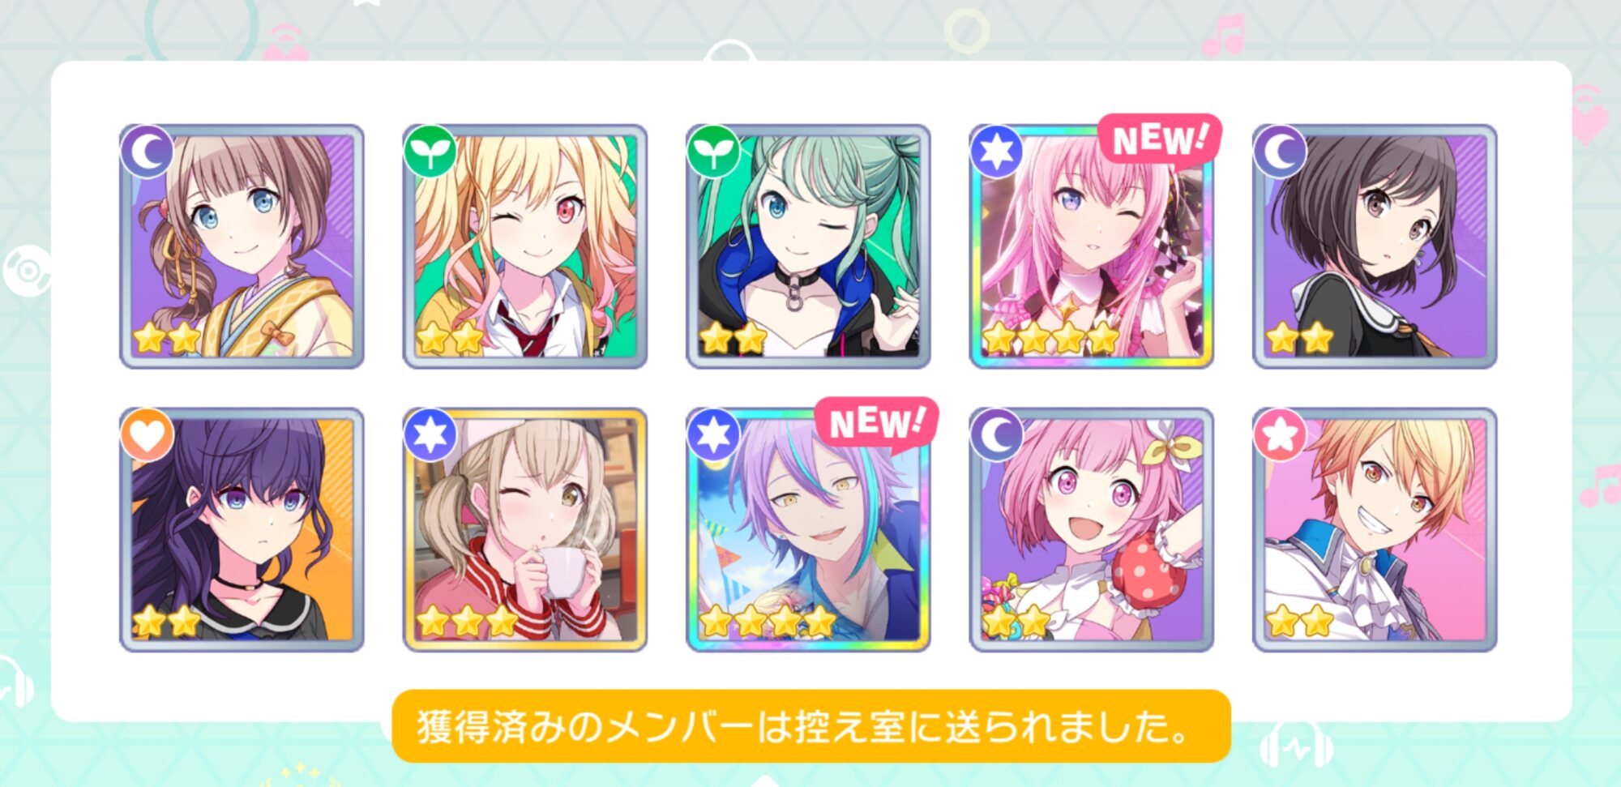Click the pink star icon on orange-haired boy card
The image size is (1621, 787).
pyautogui.click(x=1280, y=434)
